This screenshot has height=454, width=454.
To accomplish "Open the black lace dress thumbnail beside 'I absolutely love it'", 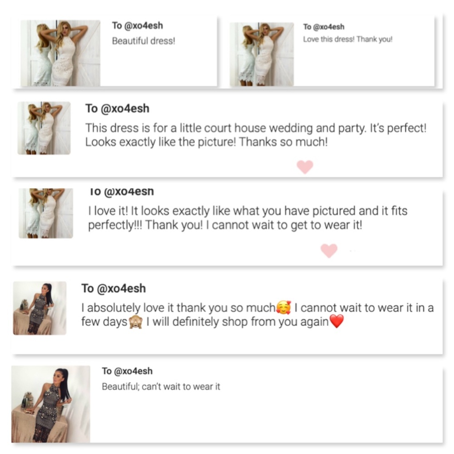I will tap(39, 308).
